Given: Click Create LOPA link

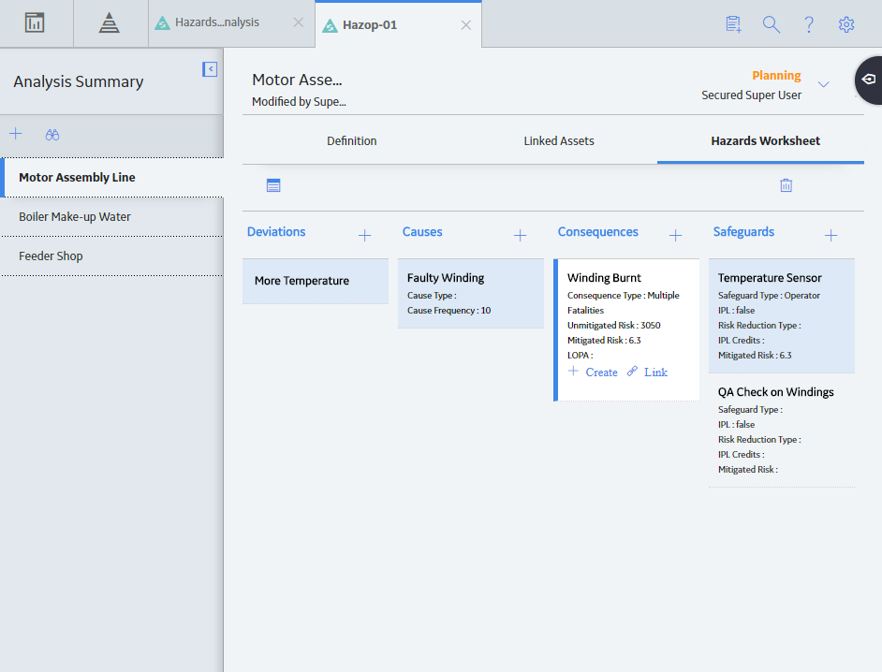Looking at the screenshot, I should [x=593, y=373].
